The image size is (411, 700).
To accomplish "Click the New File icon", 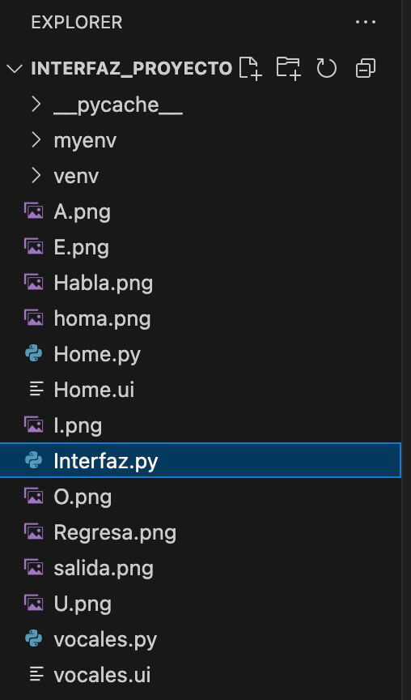I will (250, 68).
